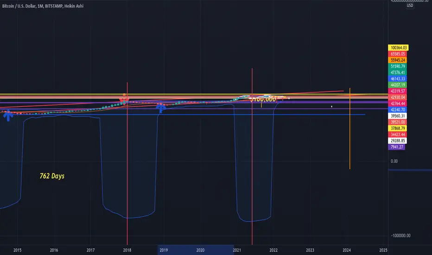Click the 0.00 price axis value
Image resolution: width=432 pixels, height=255 pixels.
coord(394,161)
